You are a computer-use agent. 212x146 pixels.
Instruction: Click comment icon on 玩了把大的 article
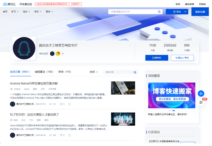pos(61,135)
